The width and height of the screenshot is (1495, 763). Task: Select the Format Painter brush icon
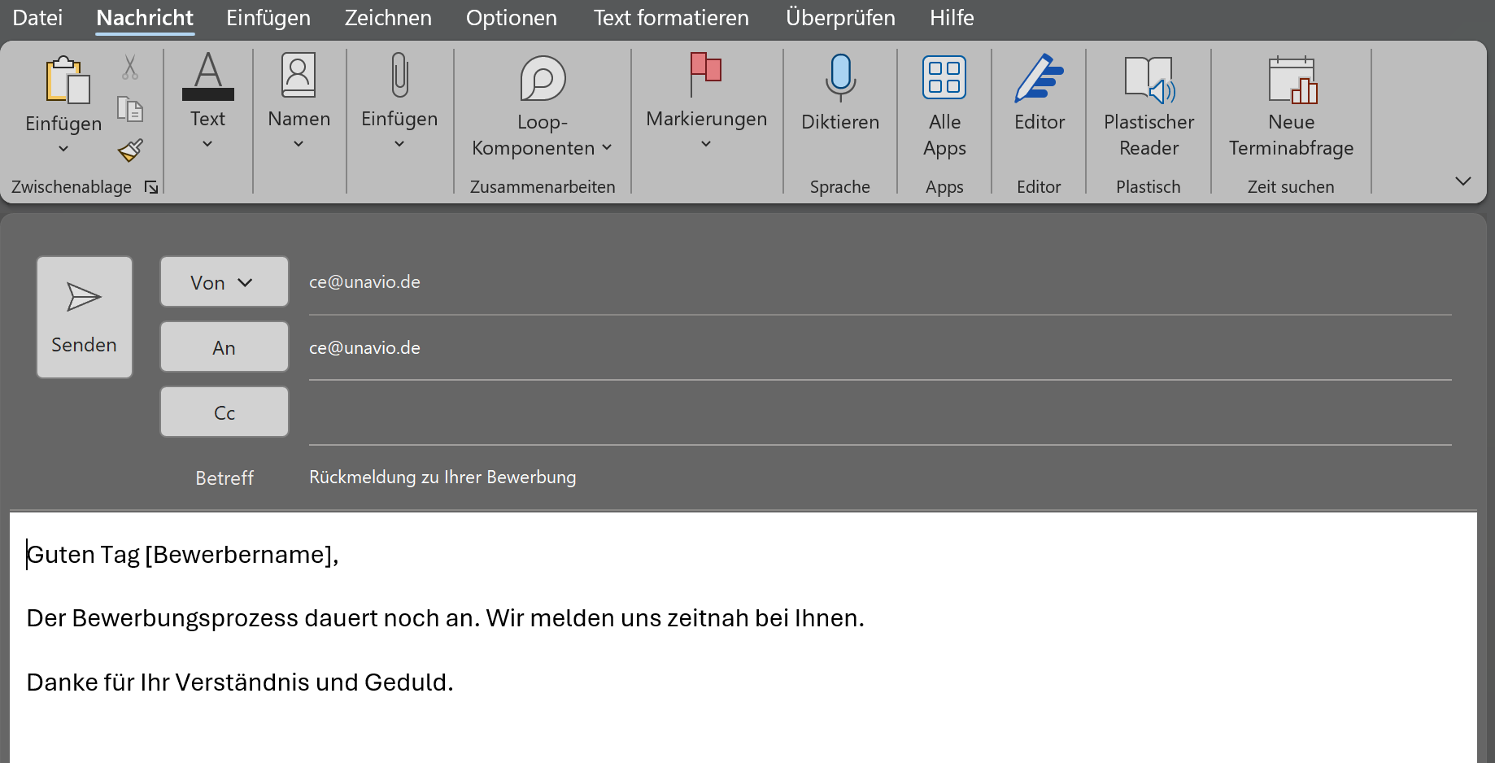[130, 150]
